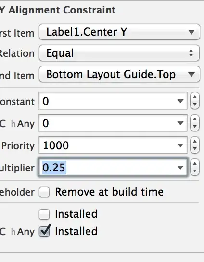Enable Remove at build time checkbox
This screenshot has height=262, width=204.
coord(44,192)
